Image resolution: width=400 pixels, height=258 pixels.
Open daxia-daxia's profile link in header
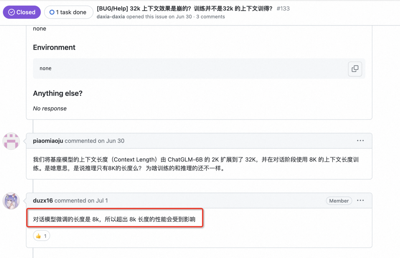point(111,17)
